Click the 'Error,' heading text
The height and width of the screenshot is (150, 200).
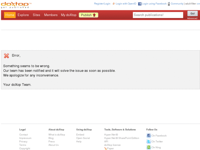coord(16,55)
